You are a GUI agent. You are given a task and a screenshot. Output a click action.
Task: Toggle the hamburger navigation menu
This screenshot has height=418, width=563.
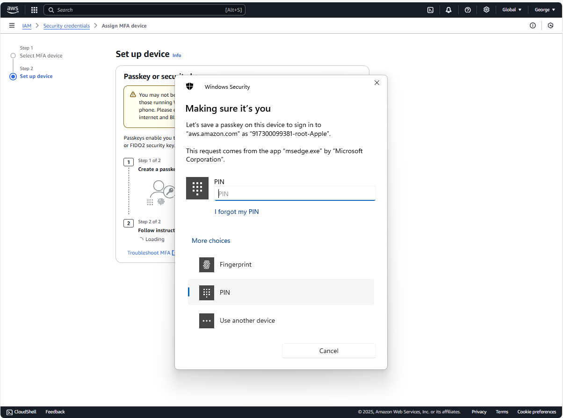(x=12, y=26)
